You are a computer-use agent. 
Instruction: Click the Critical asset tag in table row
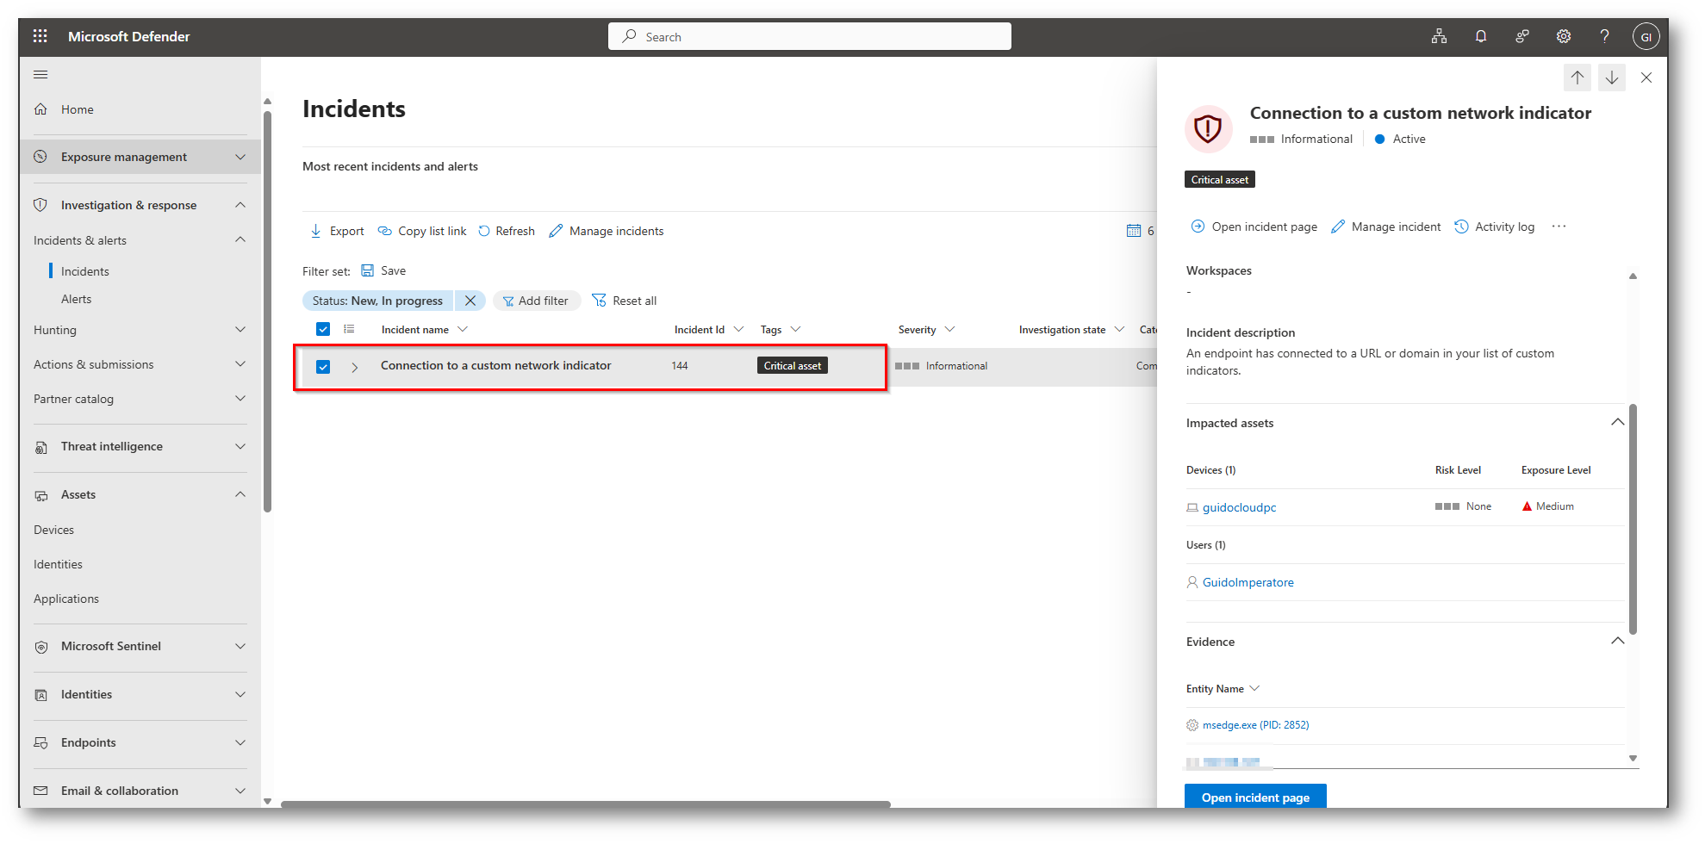[x=793, y=366]
